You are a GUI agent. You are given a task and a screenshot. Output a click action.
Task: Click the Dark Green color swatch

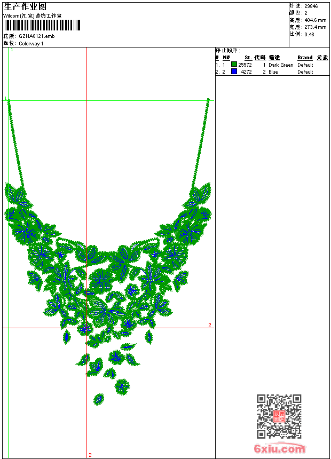[x=234, y=65]
